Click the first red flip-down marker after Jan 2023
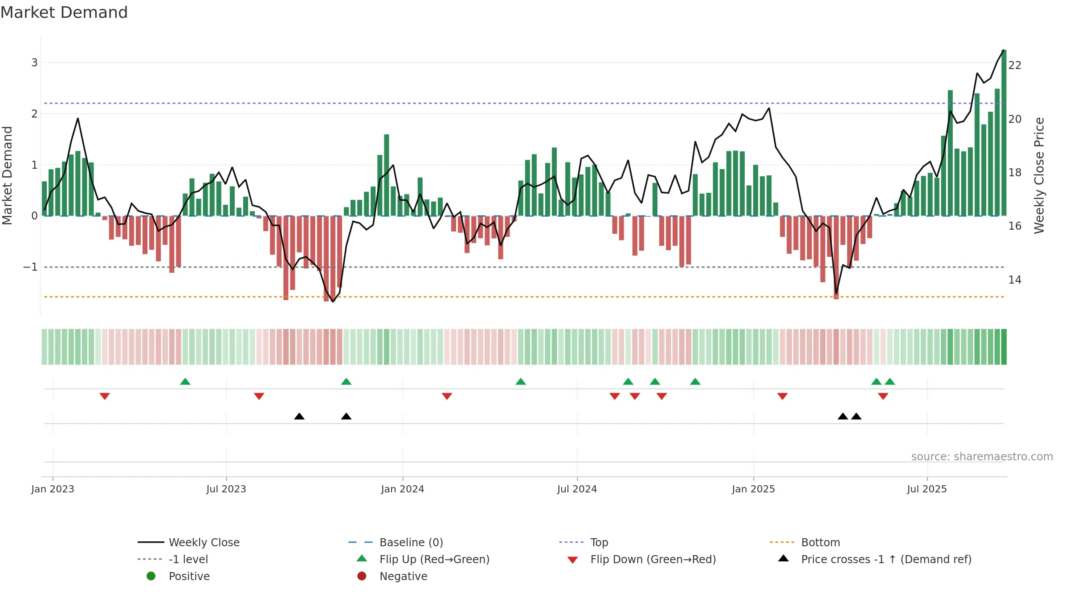Image resolution: width=1069 pixels, height=601 pixels. point(105,396)
